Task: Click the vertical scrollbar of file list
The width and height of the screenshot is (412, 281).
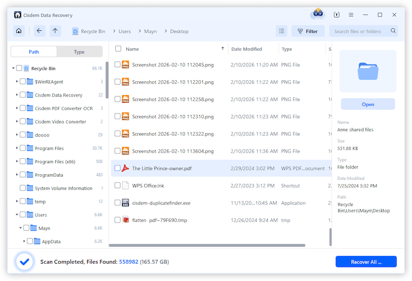Action: pos(330,237)
